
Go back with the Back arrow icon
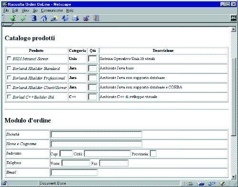[x=13, y=18]
